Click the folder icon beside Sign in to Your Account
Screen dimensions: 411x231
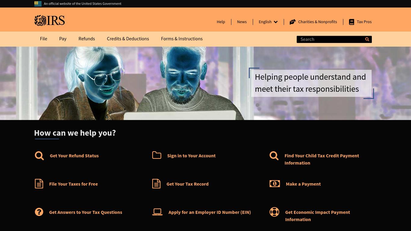click(x=157, y=155)
